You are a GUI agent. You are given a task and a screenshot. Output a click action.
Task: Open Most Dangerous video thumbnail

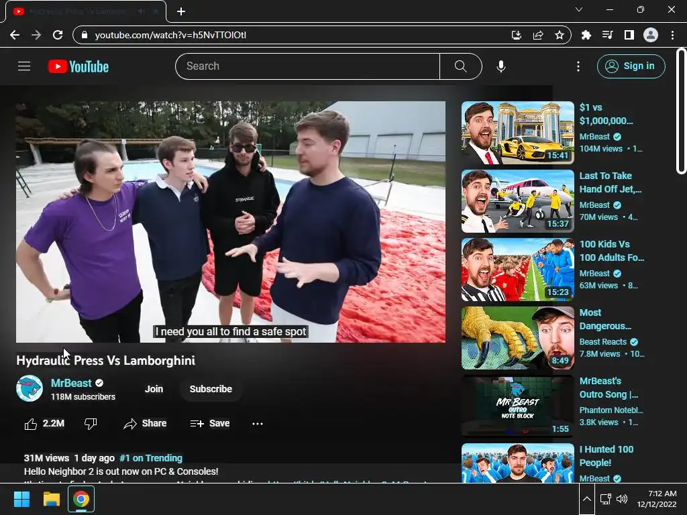point(517,338)
